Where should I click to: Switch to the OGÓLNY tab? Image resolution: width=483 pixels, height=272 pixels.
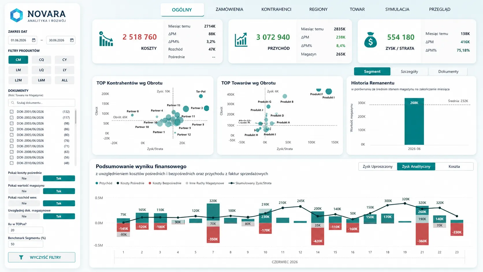tap(182, 10)
